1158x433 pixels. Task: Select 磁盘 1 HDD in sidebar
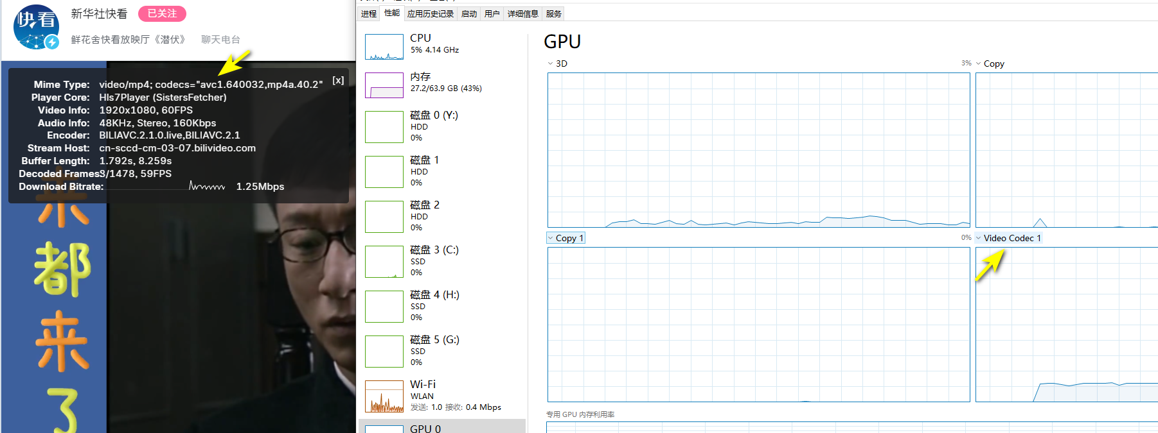click(x=442, y=171)
